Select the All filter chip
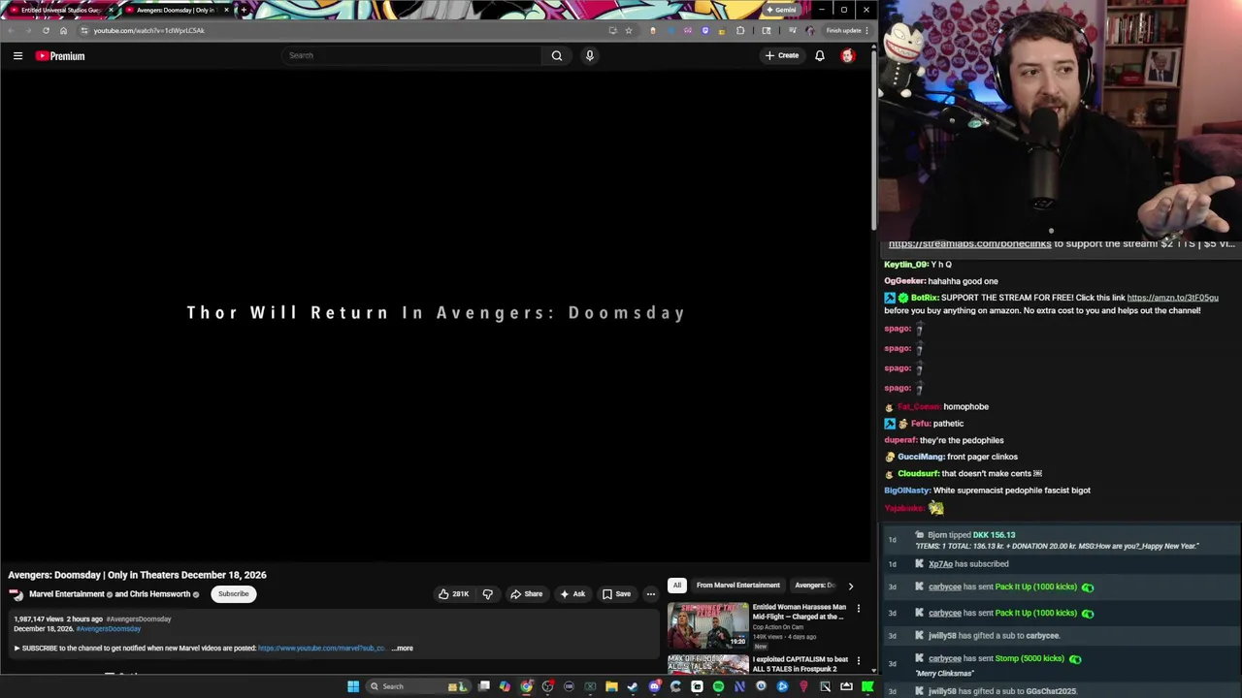1242x698 pixels. point(676,586)
